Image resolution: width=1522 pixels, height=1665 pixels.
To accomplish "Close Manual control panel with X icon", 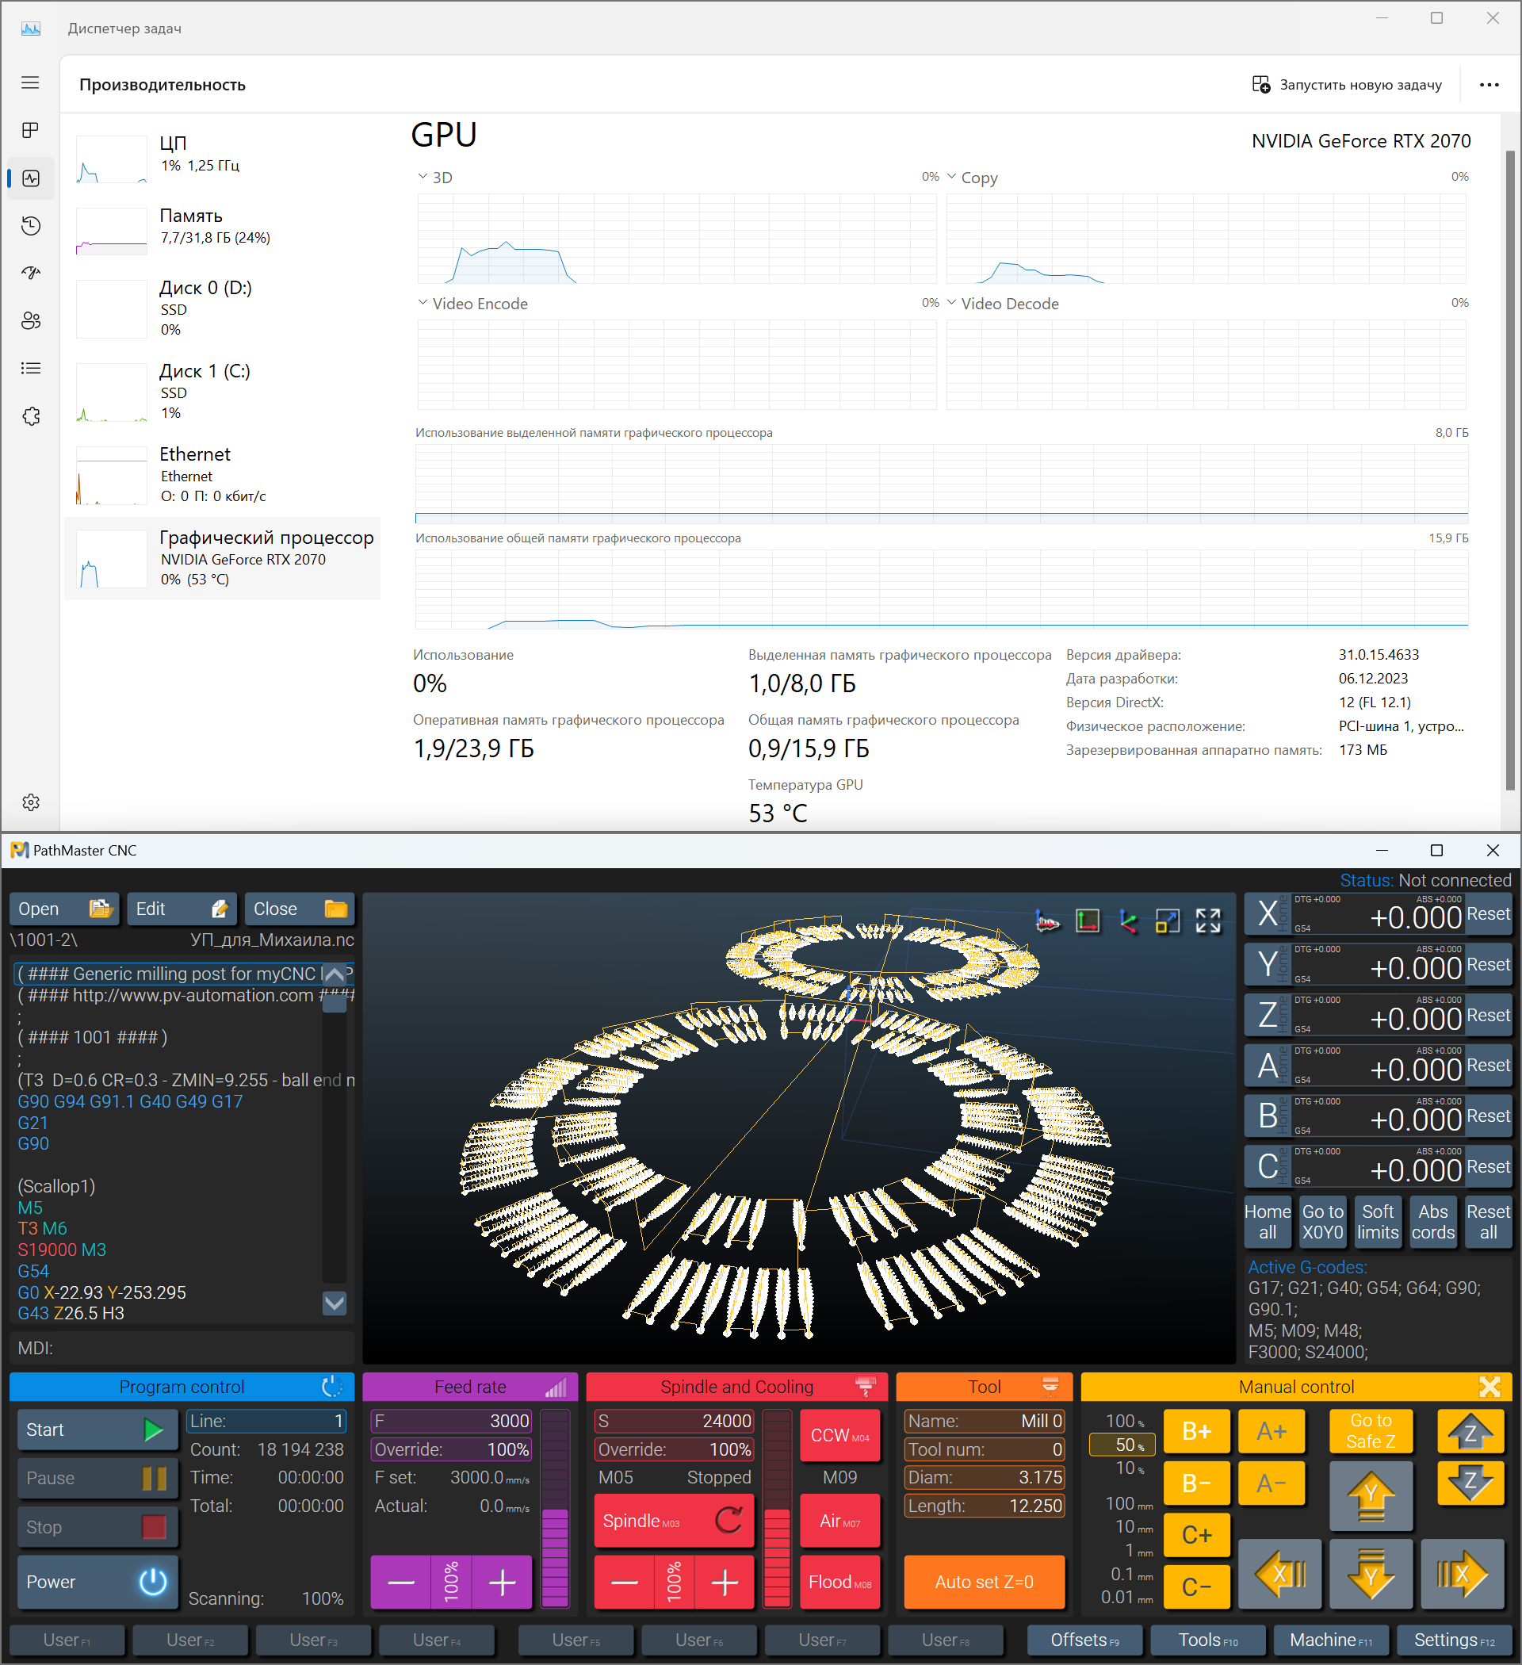I will pyautogui.click(x=1489, y=1387).
